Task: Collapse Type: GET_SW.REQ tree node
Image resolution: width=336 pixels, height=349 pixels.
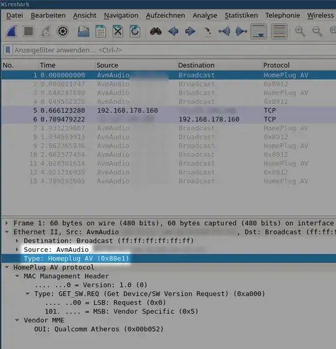Action: (27, 294)
